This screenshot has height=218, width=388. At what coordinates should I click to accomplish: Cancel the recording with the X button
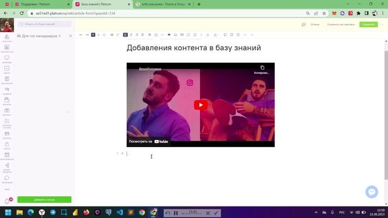pos(208,213)
